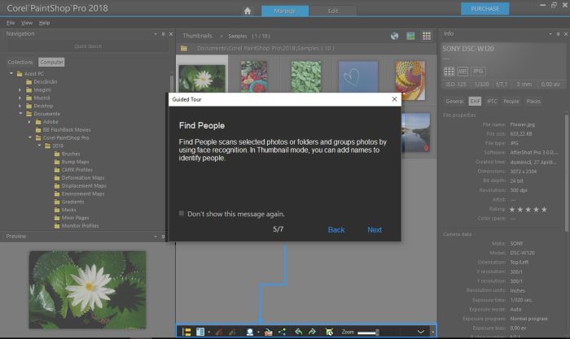The image size is (570, 339).
Task: Open the Map mode globe icon
Action: point(394,36)
